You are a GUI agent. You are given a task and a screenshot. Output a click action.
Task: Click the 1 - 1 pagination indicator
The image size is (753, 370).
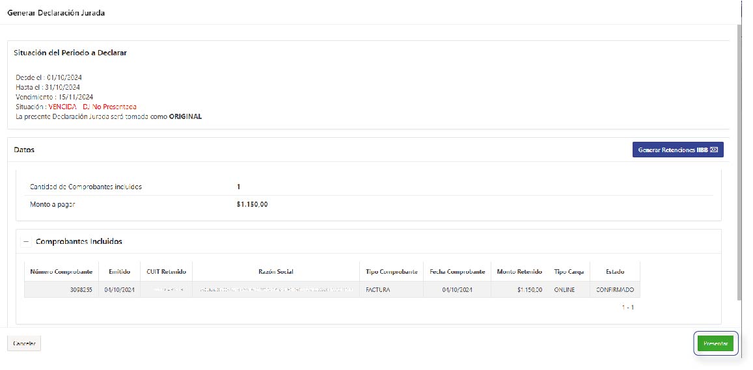[627, 307]
